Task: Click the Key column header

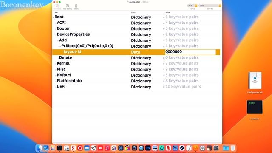Action: (56, 12)
